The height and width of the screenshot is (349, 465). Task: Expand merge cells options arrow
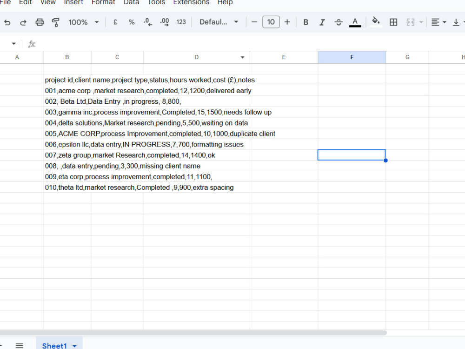coord(421,22)
